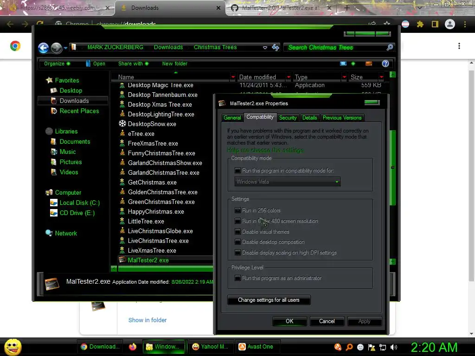The width and height of the screenshot is (475, 356).
Task: Click the search magnifier in Search Christmas Trees box
Action: coord(390,47)
